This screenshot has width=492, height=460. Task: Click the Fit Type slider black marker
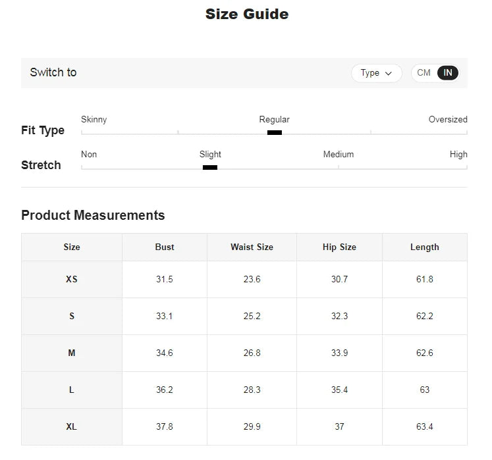click(275, 133)
